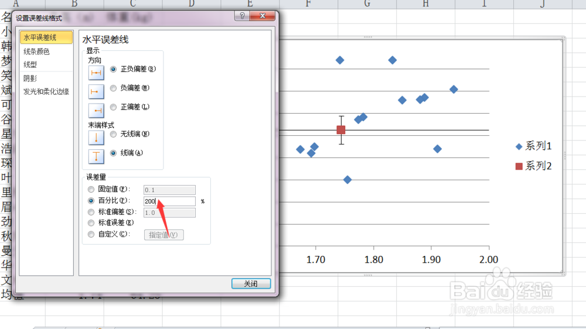Open the 水平误差线 category
The width and height of the screenshot is (586, 329).
point(46,37)
